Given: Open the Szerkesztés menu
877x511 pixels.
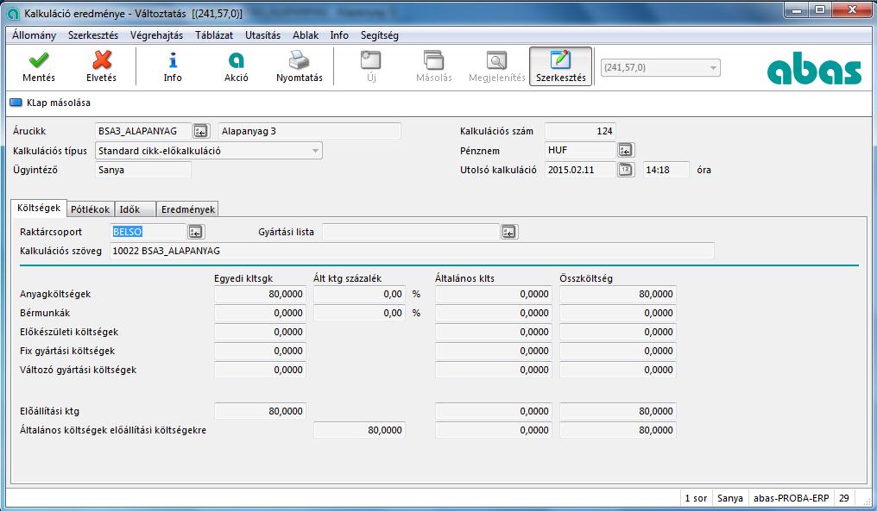Looking at the screenshot, I should pyautogui.click(x=93, y=35).
